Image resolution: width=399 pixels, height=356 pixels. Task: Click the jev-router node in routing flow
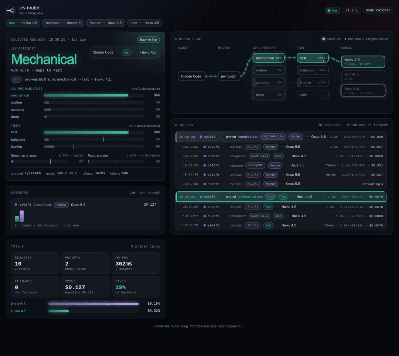click(229, 76)
